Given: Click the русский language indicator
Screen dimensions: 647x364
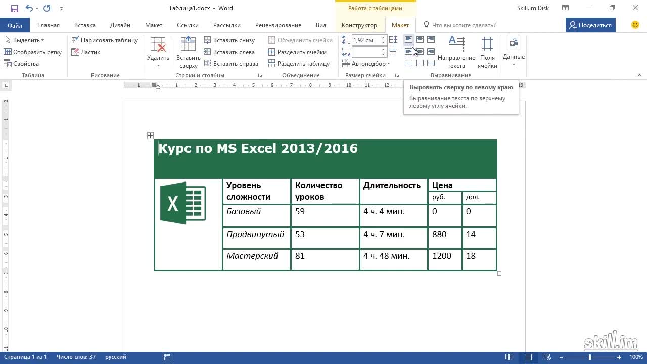Looking at the screenshot, I should click(116, 357).
